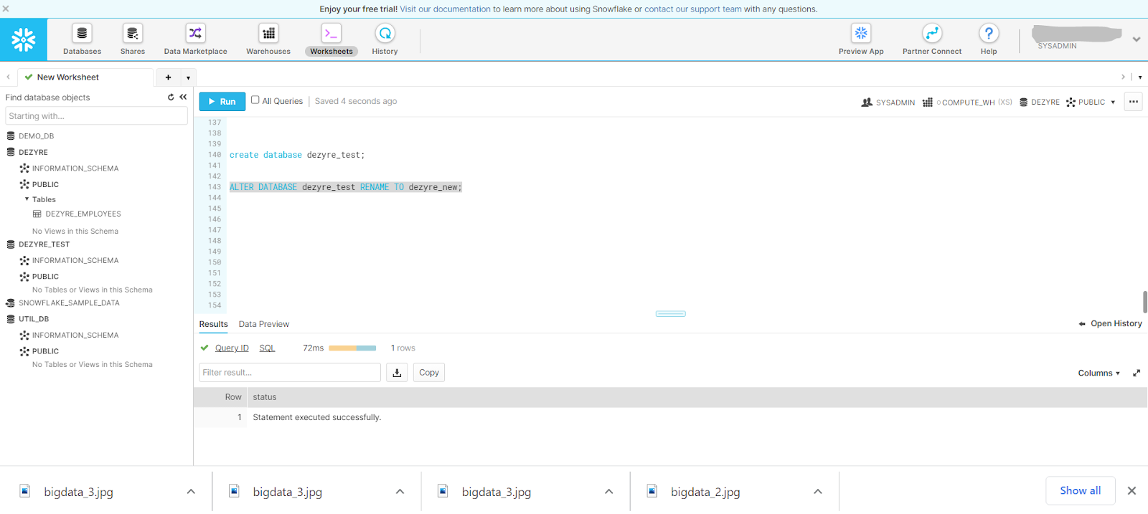Click the query duration progress bar

(x=352, y=348)
